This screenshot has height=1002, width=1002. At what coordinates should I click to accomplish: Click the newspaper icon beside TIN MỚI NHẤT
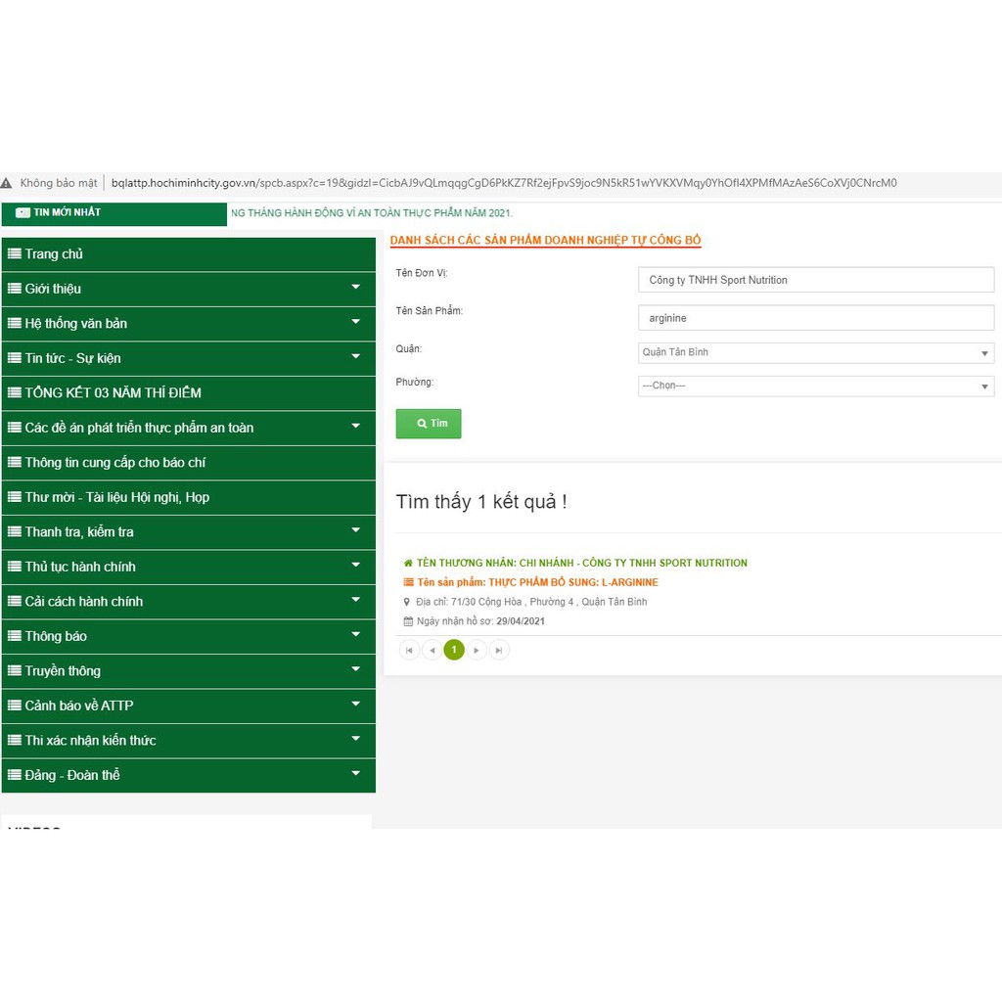pyautogui.click(x=23, y=212)
